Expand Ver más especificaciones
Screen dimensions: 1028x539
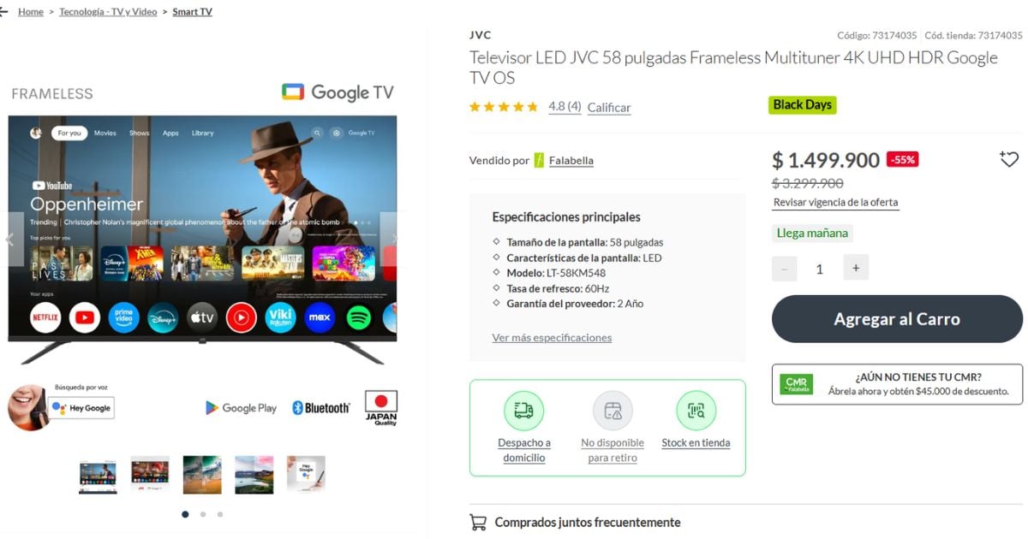tap(552, 338)
